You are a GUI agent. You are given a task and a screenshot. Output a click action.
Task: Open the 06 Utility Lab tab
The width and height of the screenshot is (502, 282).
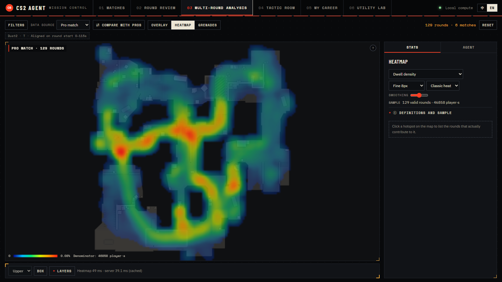pyautogui.click(x=367, y=8)
